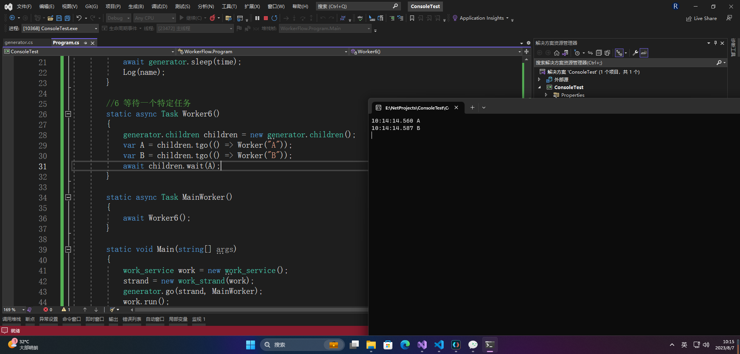740x354 pixels.
Task: Restart the debug session
Action: pos(274,18)
